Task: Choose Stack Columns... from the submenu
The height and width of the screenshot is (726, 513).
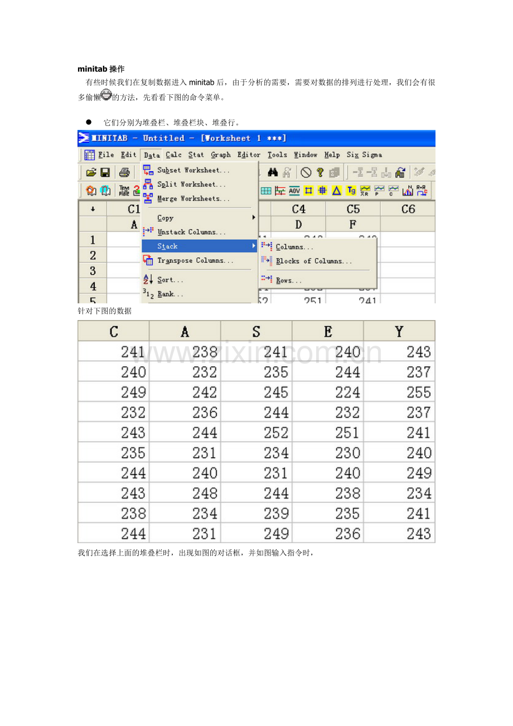Action: coord(294,247)
